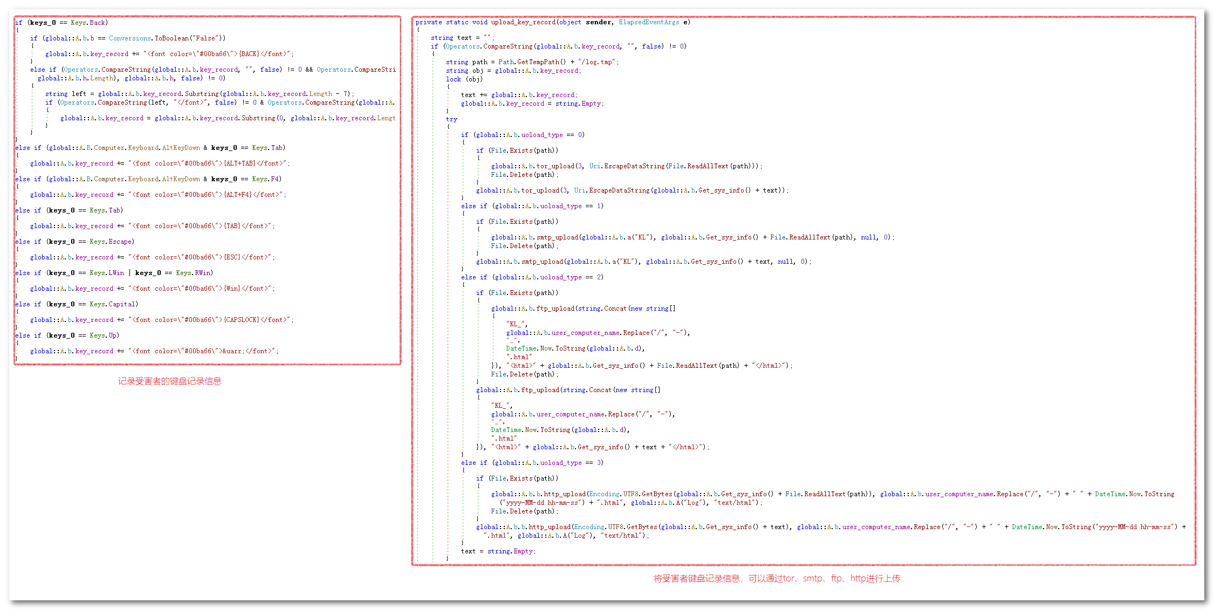Click the {ALT+TAB} string literal
The image size is (1214, 610).
[x=239, y=163]
